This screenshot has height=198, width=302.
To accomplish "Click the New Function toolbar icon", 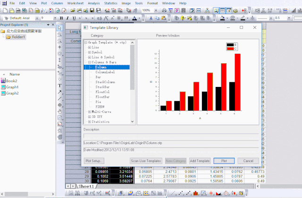I will (44, 10).
